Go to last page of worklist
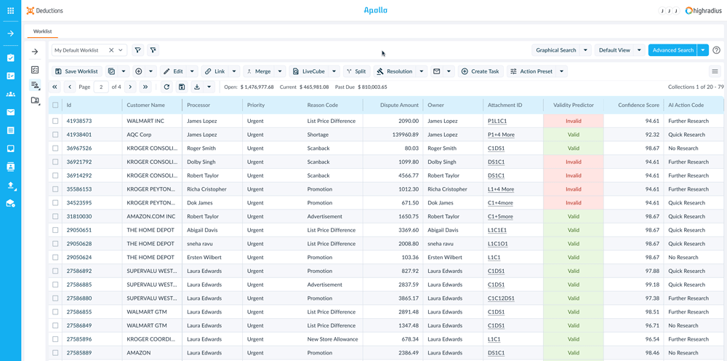This screenshot has height=361, width=727. [x=145, y=87]
